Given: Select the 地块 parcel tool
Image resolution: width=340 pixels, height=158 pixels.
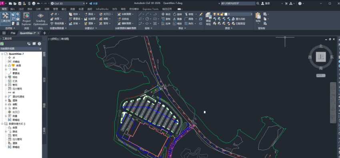Looking at the screenshot, I should tap(74, 14).
